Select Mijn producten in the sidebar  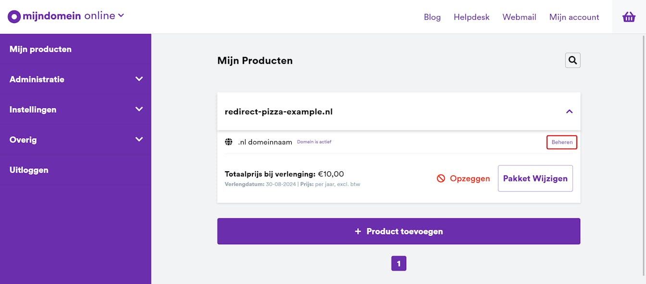(x=40, y=48)
